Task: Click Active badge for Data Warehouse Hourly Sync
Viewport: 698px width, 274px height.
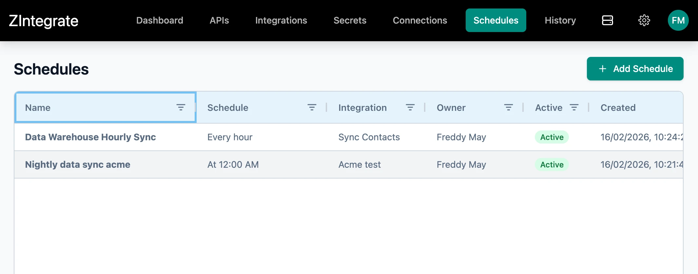Action: point(552,137)
